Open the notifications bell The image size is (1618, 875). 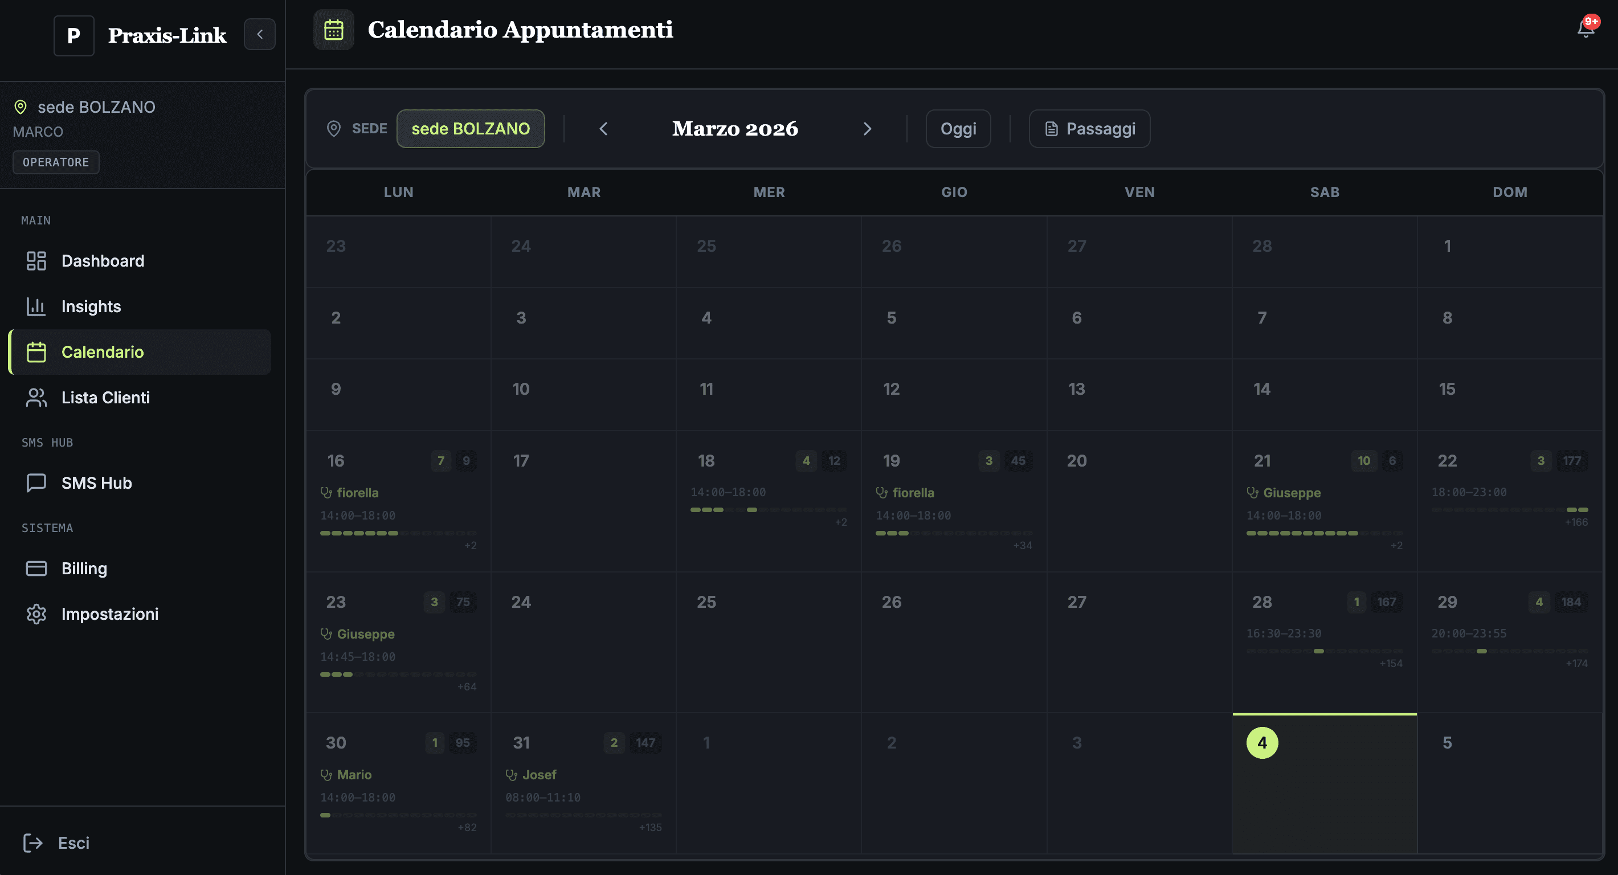(1586, 28)
